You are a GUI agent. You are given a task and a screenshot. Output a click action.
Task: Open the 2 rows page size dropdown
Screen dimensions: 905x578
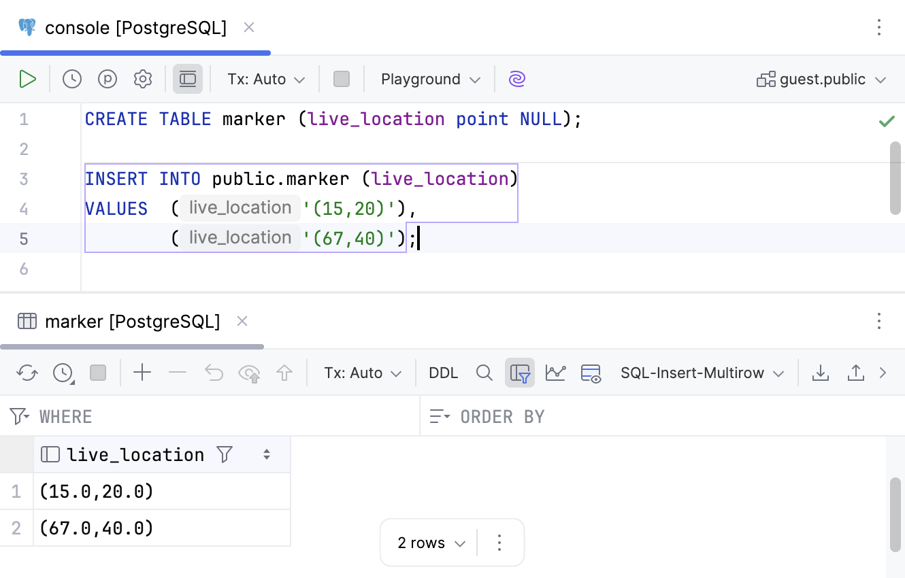431,543
